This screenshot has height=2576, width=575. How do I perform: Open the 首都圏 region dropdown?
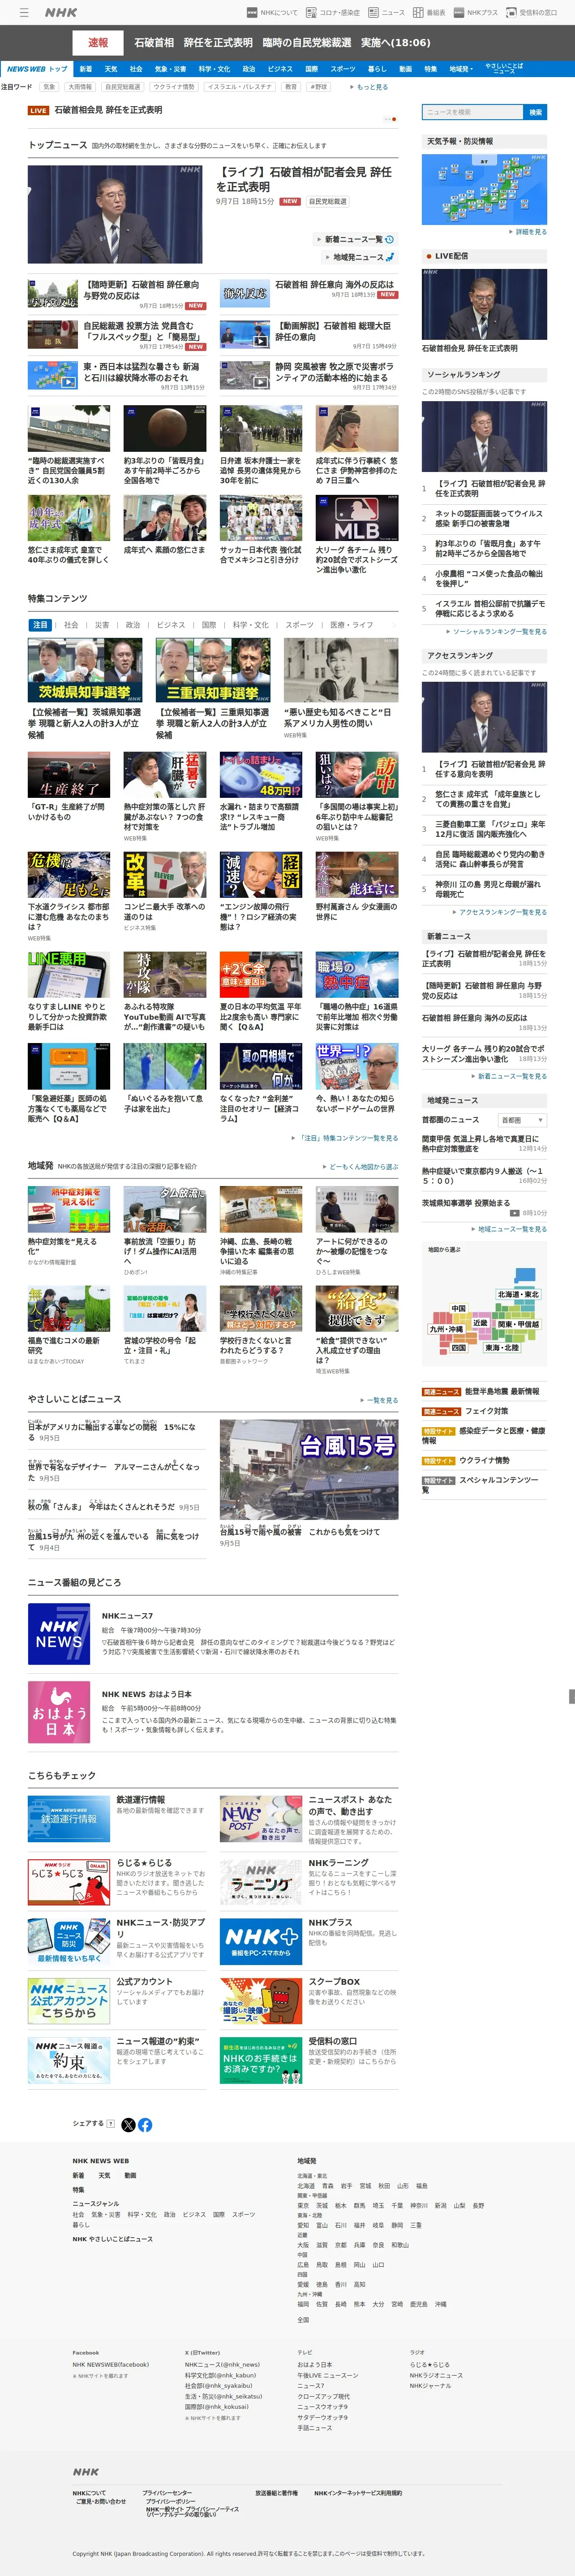point(522,1120)
